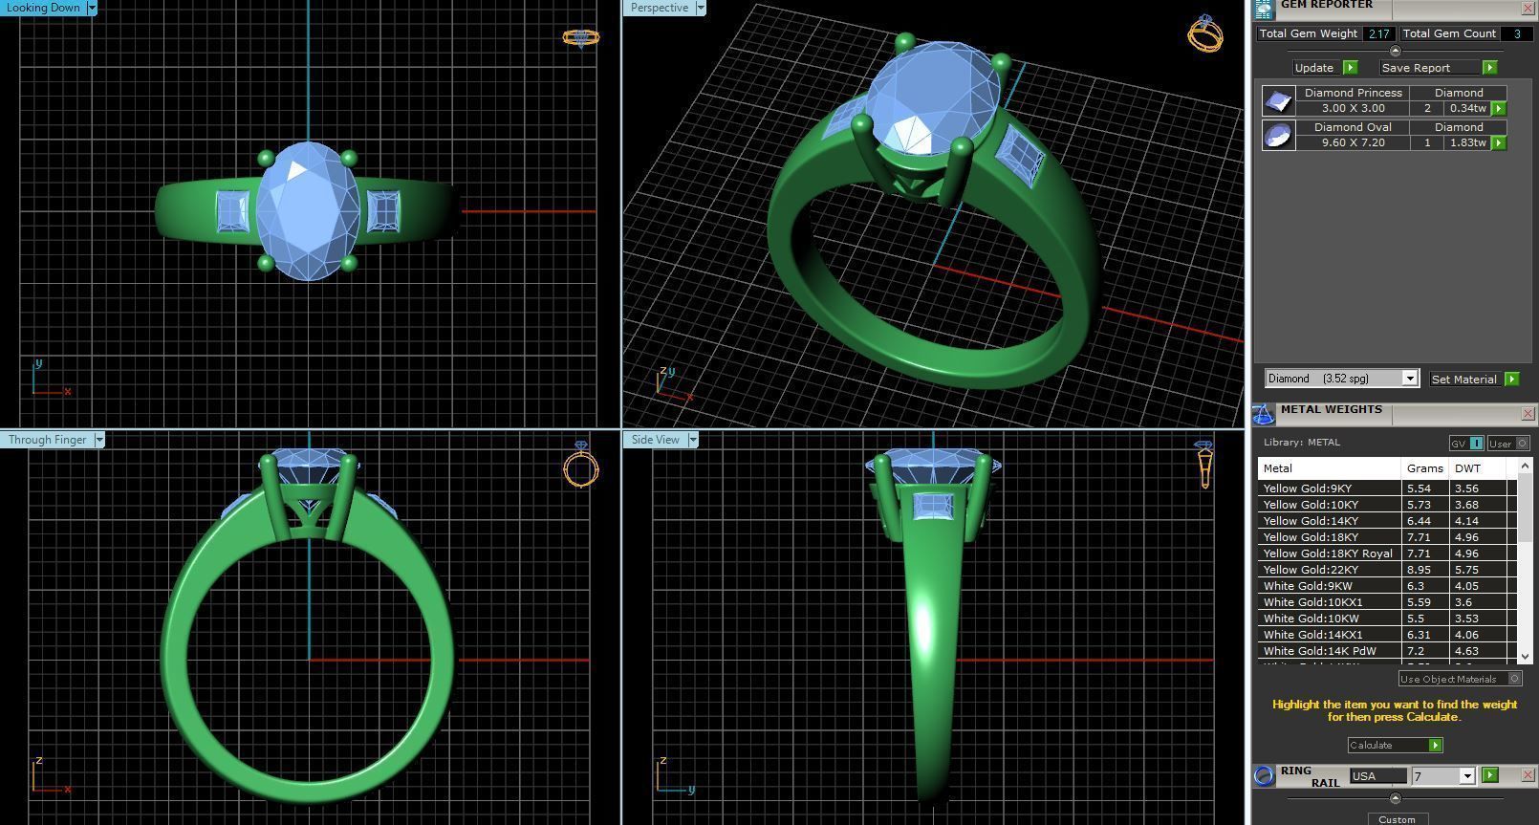Click the Total Gem Count value 3
This screenshot has height=825, width=1539.
click(1516, 33)
